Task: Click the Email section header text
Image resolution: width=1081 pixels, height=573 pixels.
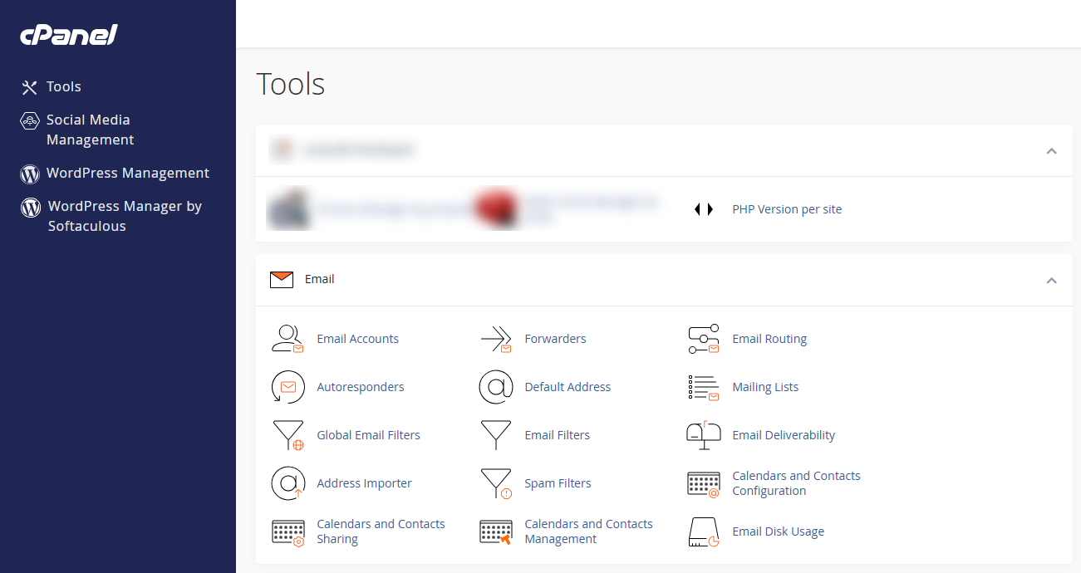Action: [x=320, y=280]
